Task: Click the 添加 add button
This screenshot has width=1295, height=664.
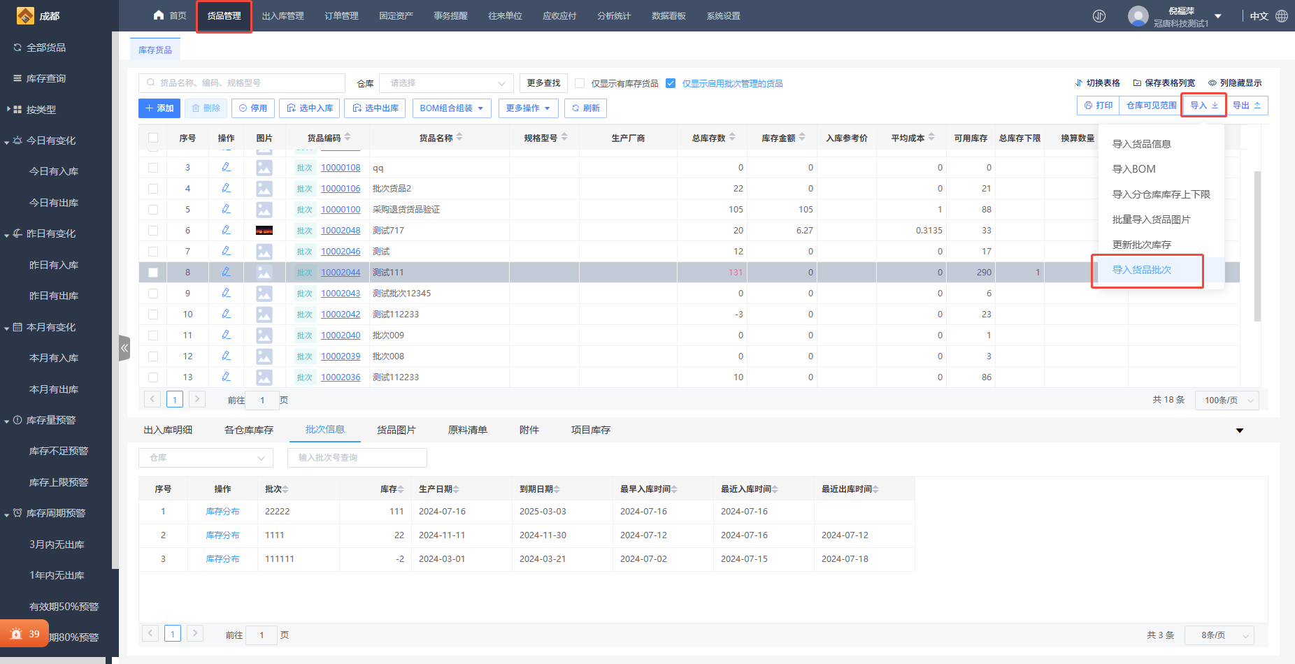Action: click(159, 108)
